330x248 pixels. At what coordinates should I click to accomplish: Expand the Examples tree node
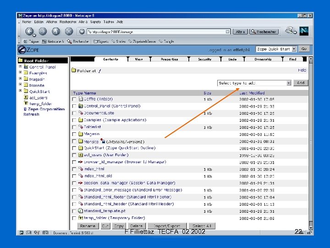(21, 72)
